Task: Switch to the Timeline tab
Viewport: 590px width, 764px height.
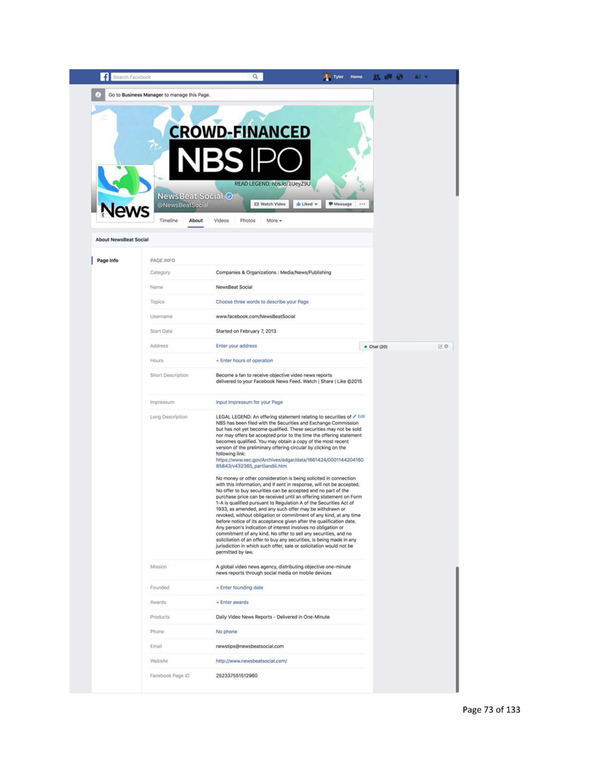Action: (168, 220)
